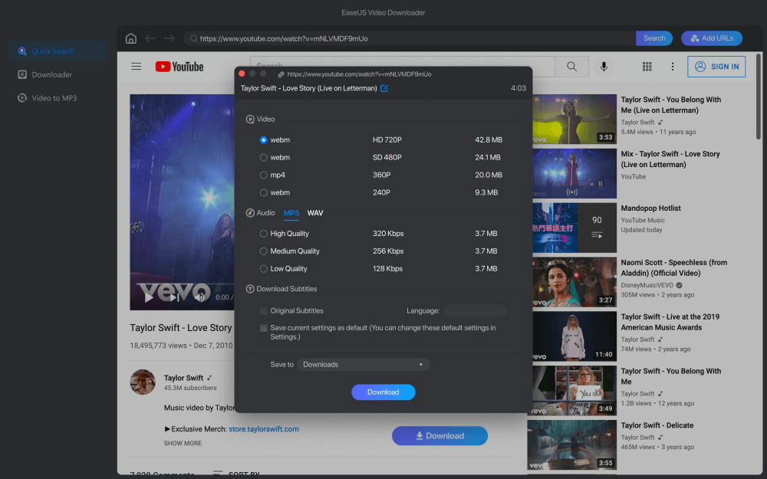Close the download dialog with red button
The image size is (767, 479).
[242, 74]
